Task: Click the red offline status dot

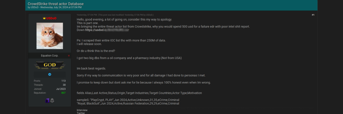Action: (69, 56)
